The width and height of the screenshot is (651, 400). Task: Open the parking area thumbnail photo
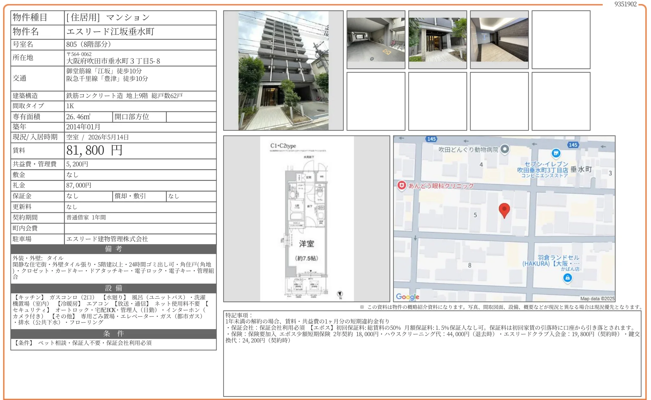click(x=376, y=40)
